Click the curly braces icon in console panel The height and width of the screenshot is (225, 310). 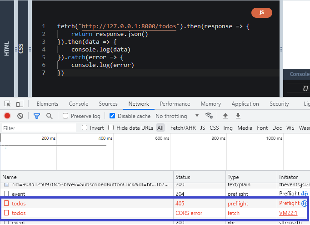pos(305,88)
